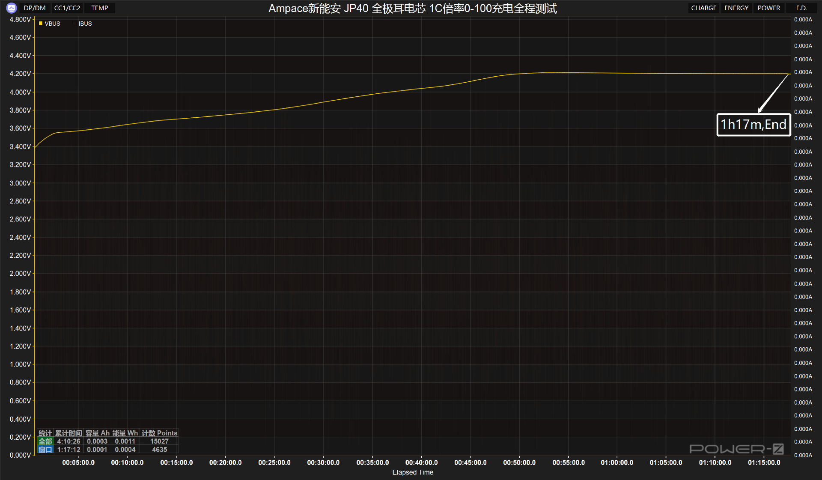Click the chart title text

[412, 9]
